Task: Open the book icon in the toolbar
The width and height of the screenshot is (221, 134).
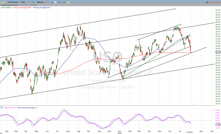Action: (x=51, y=2)
